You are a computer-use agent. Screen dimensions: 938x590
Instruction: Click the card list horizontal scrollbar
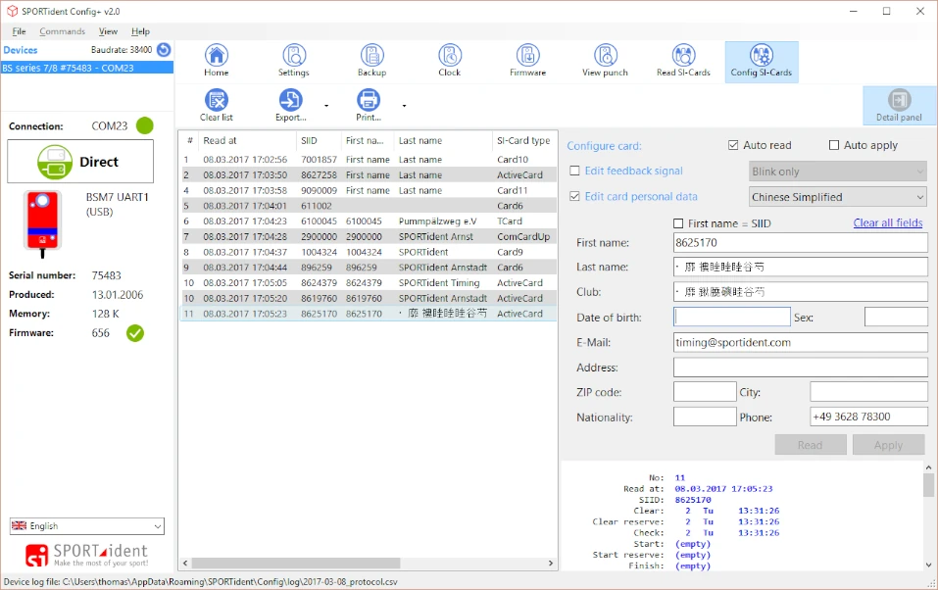296,564
